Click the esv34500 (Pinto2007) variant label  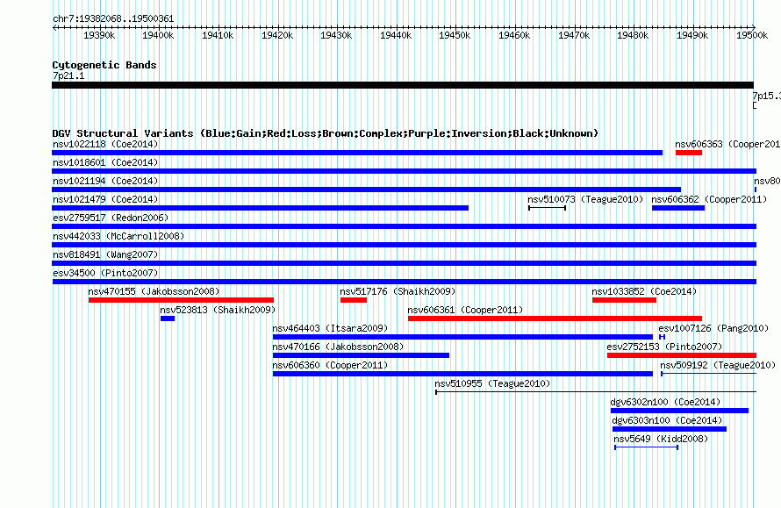tap(105, 273)
